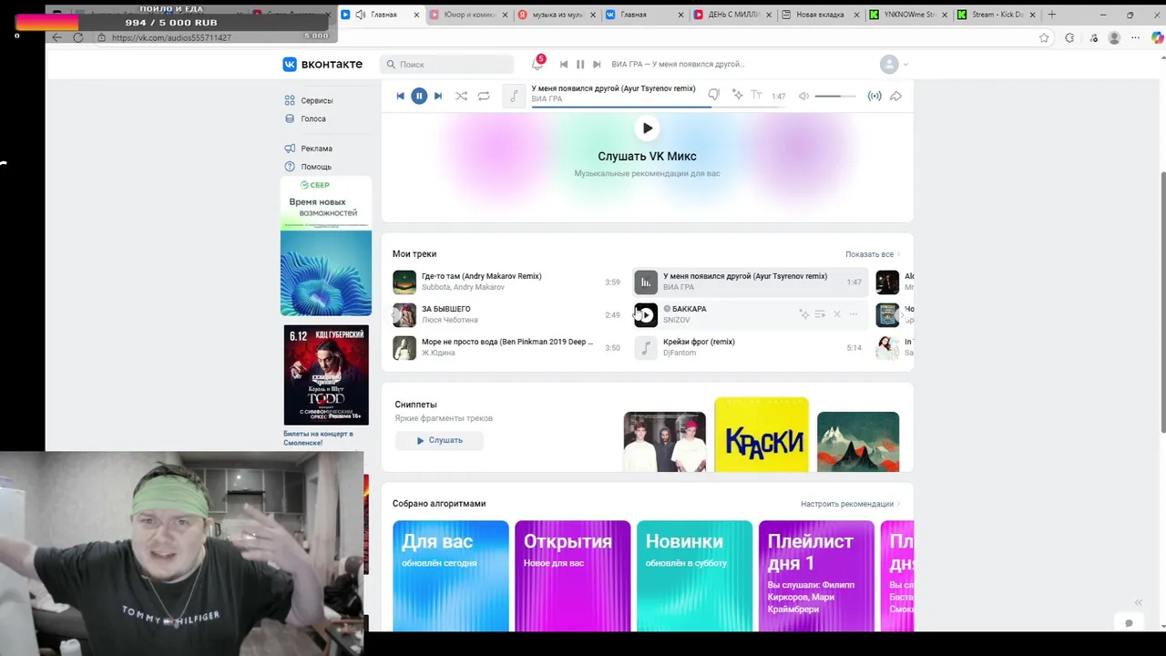Open the Открытия playlist card
The height and width of the screenshot is (656, 1166).
click(573, 576)
